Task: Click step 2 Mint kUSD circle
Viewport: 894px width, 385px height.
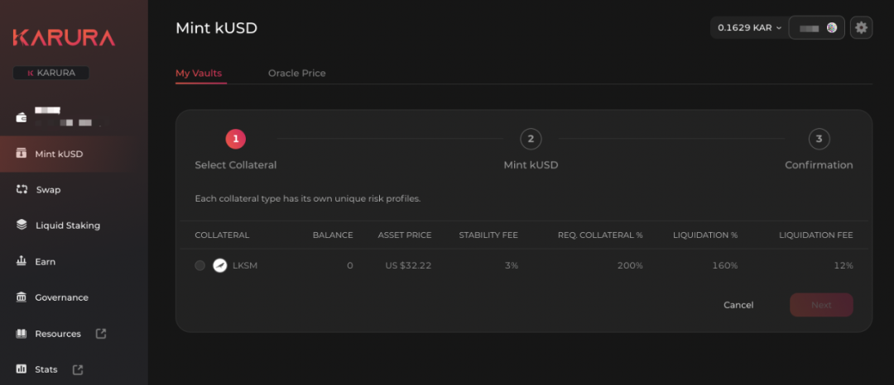Action: (531, 139)
